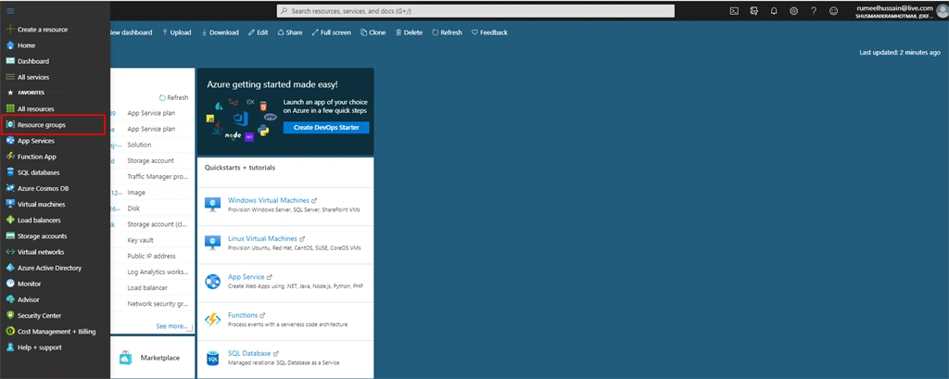Click the Storage accounts icon
Image resolution: width=949 pixels, height=379 pixels.
click(9, 236)
